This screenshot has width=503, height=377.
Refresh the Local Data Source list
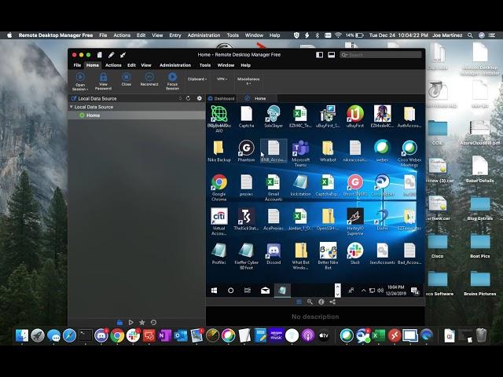(x=189, y=98)
